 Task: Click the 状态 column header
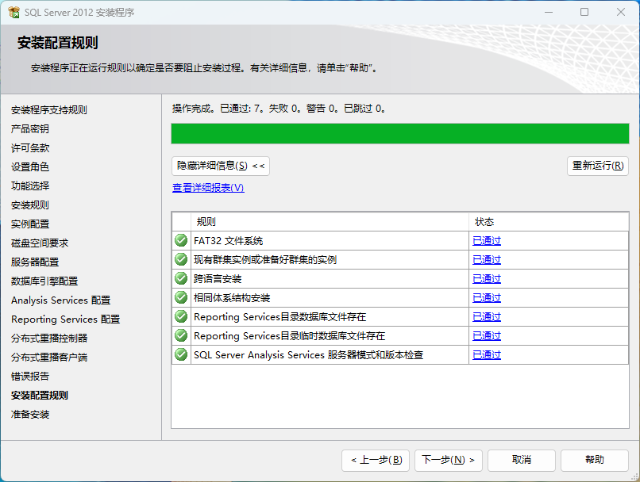[x=549, y=222]
